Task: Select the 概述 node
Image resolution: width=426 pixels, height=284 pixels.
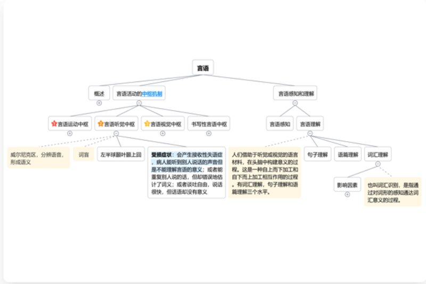Action: click(x=99, y=93)
